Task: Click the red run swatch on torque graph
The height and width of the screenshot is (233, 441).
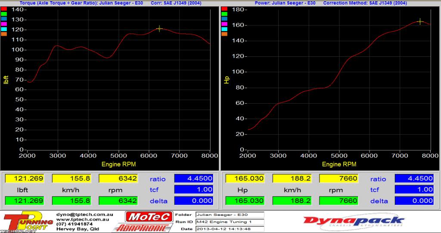Action: [4, 9]
